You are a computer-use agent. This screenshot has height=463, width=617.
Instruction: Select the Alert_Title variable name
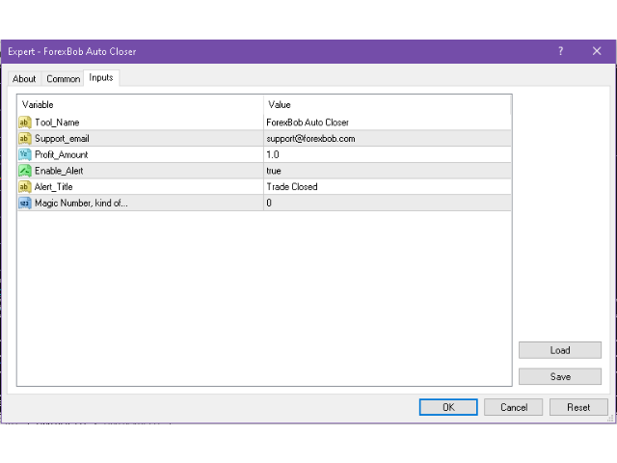click(54, 187)
